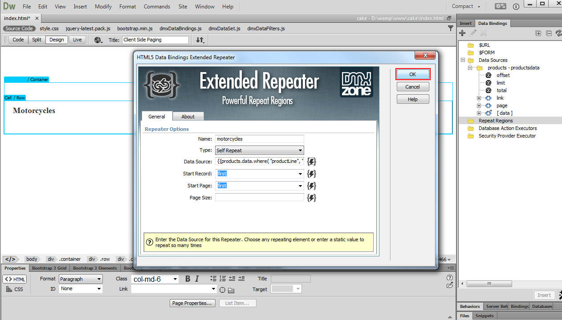Open the Modify menu

[103, 7]
